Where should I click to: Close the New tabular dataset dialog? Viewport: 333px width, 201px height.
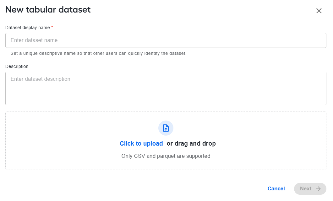[319, 11]
